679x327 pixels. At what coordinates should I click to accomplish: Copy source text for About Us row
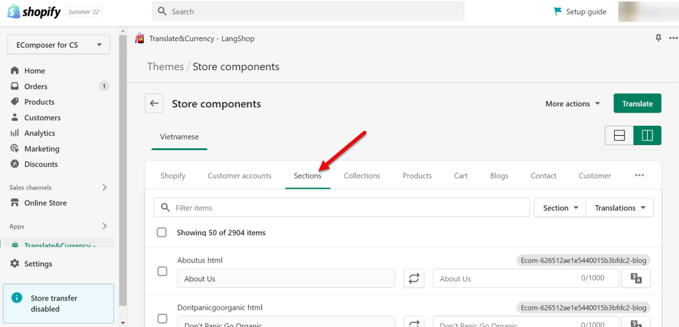[414, 278]
